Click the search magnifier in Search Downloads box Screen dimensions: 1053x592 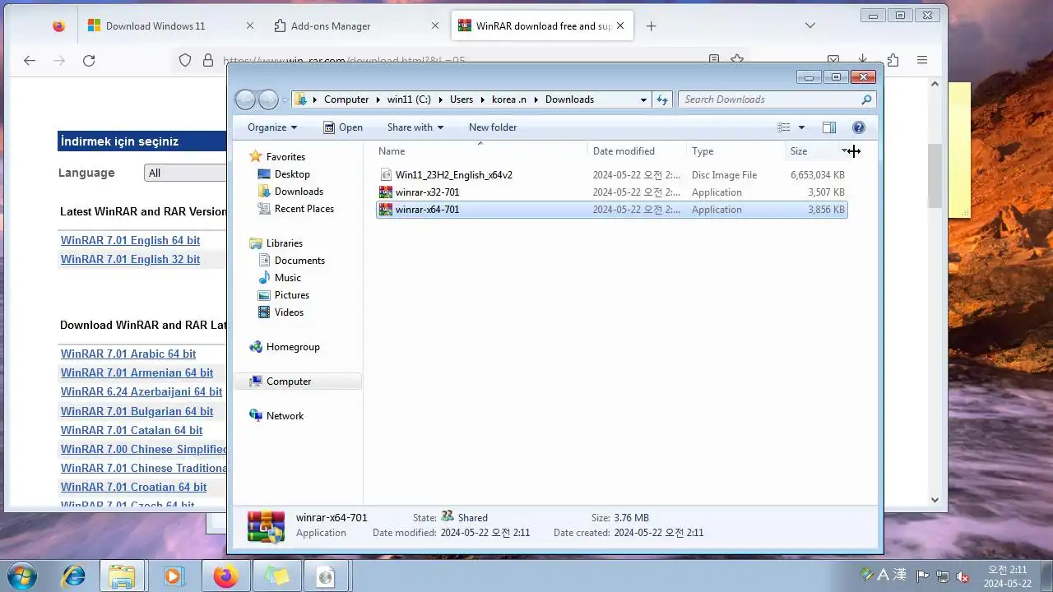[x=866, y=99]
